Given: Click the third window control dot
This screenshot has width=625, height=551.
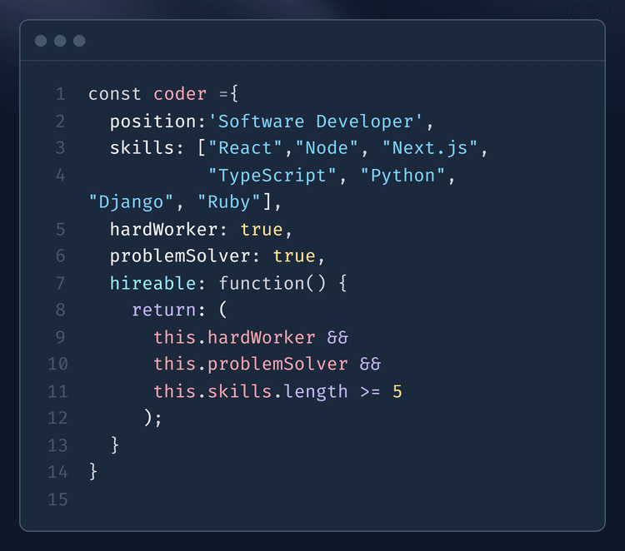Looking at the screenshot, I should coord(79,41).
